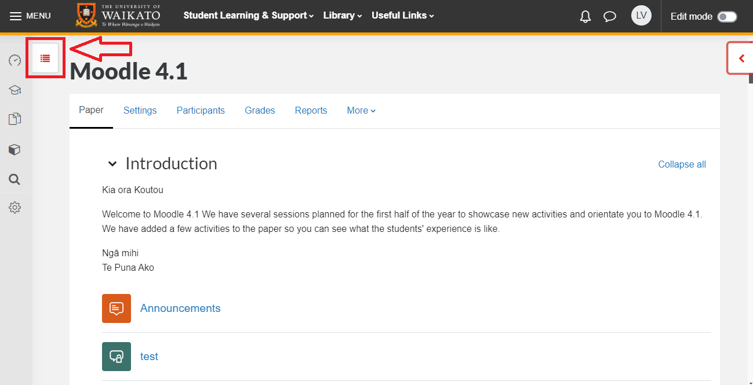Collapse the Introduction section chevron

(x=112, y=164)
